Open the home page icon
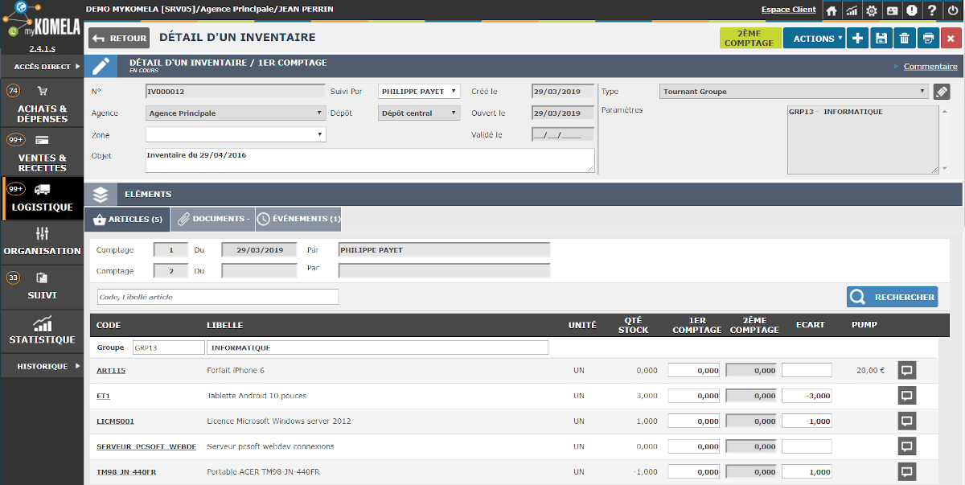Viewport: 965px width, 485px height. [x=832, y=10]
